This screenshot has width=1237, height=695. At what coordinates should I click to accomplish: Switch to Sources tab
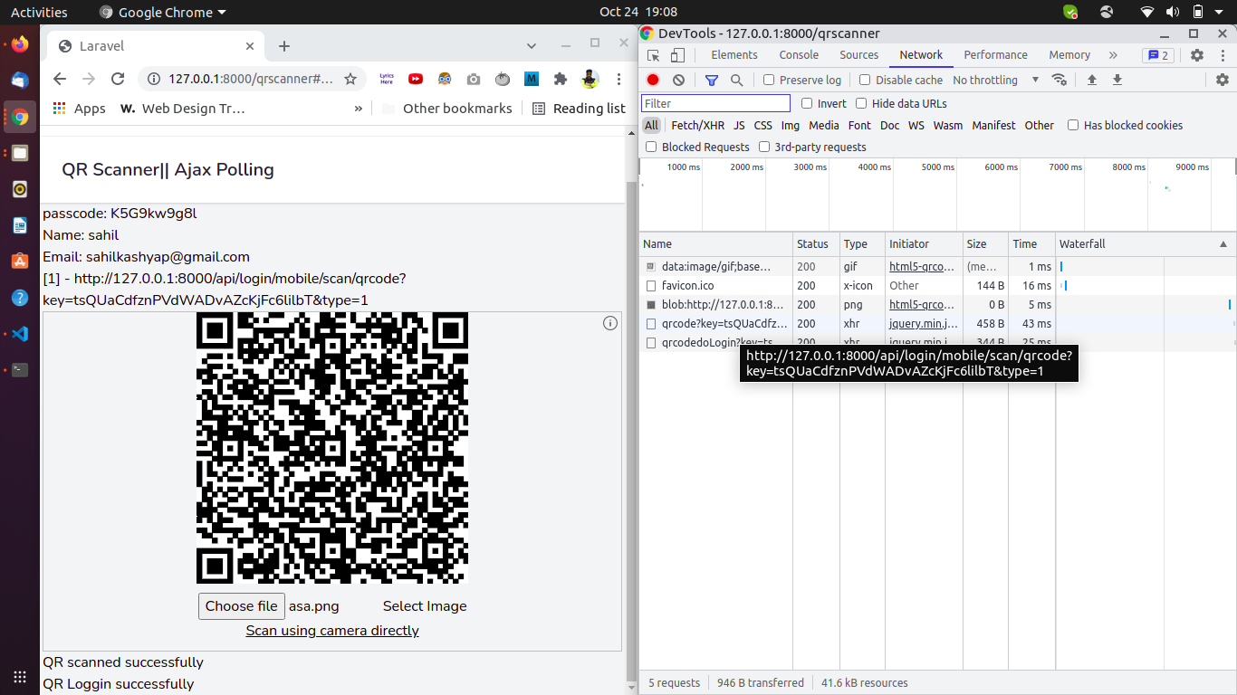pos(858,55)
